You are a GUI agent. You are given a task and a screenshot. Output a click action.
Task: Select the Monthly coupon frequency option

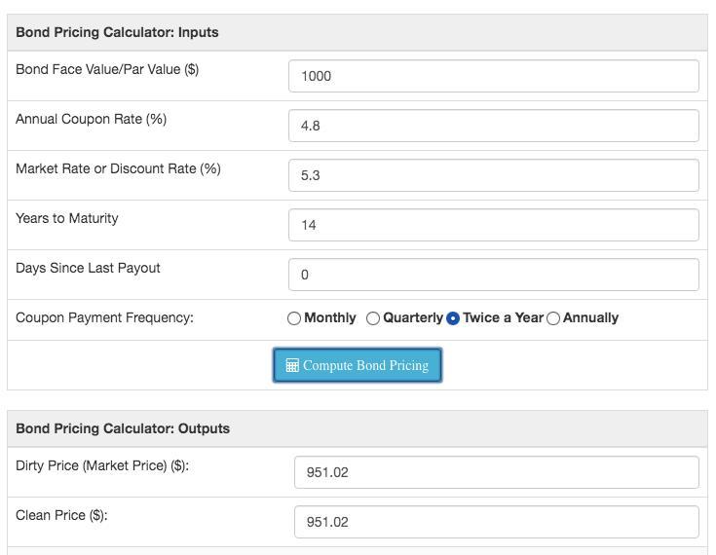(294, 318)
